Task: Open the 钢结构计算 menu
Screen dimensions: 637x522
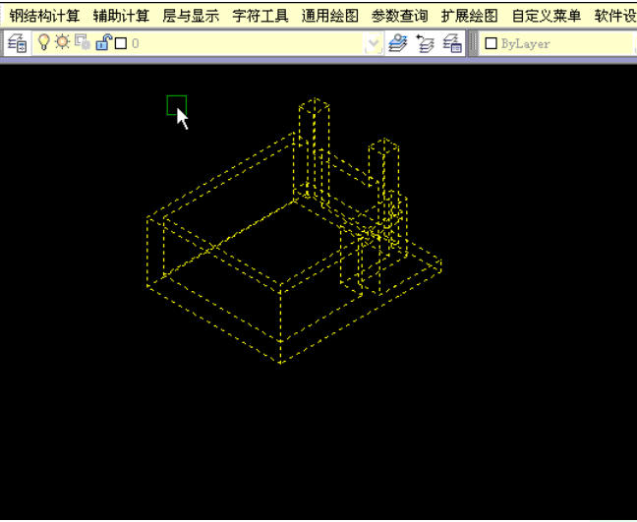Action: [x=44, y=16]
